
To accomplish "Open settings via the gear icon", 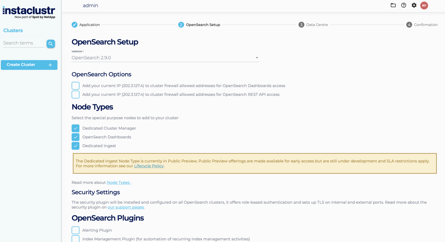I will 414,5.
